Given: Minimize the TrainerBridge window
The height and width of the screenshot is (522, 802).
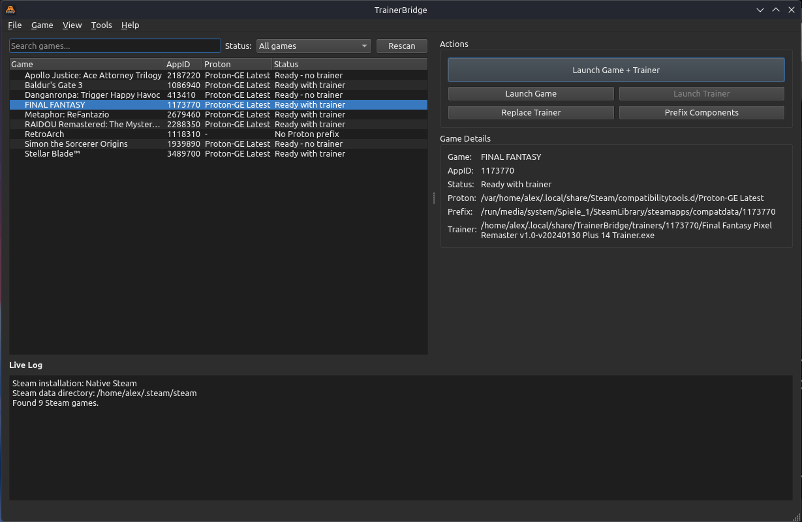Looking at the screenshot, I should pyautogui.click(x=760, y=10).
